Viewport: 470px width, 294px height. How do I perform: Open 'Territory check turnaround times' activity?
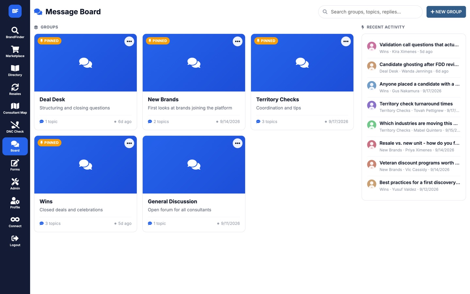pyautogui.click(x=414, y=107)
